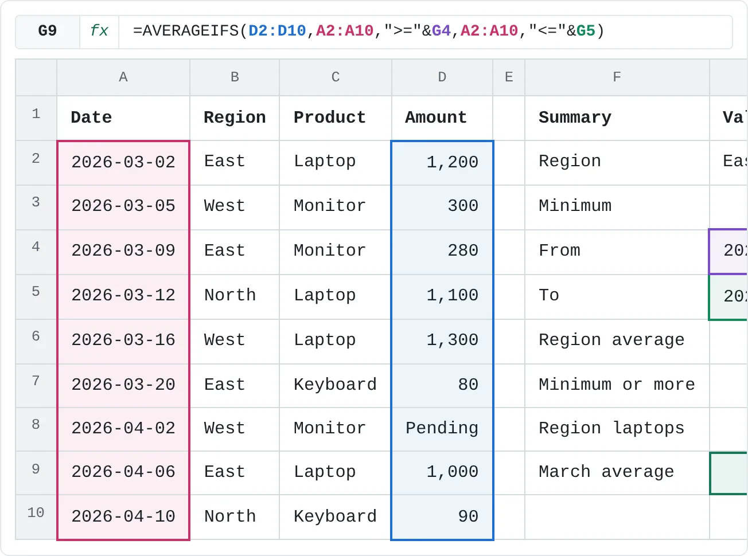Screen dimensions: 748x556
Task: Select the Region laptops label cell
Action: point(617,429)
